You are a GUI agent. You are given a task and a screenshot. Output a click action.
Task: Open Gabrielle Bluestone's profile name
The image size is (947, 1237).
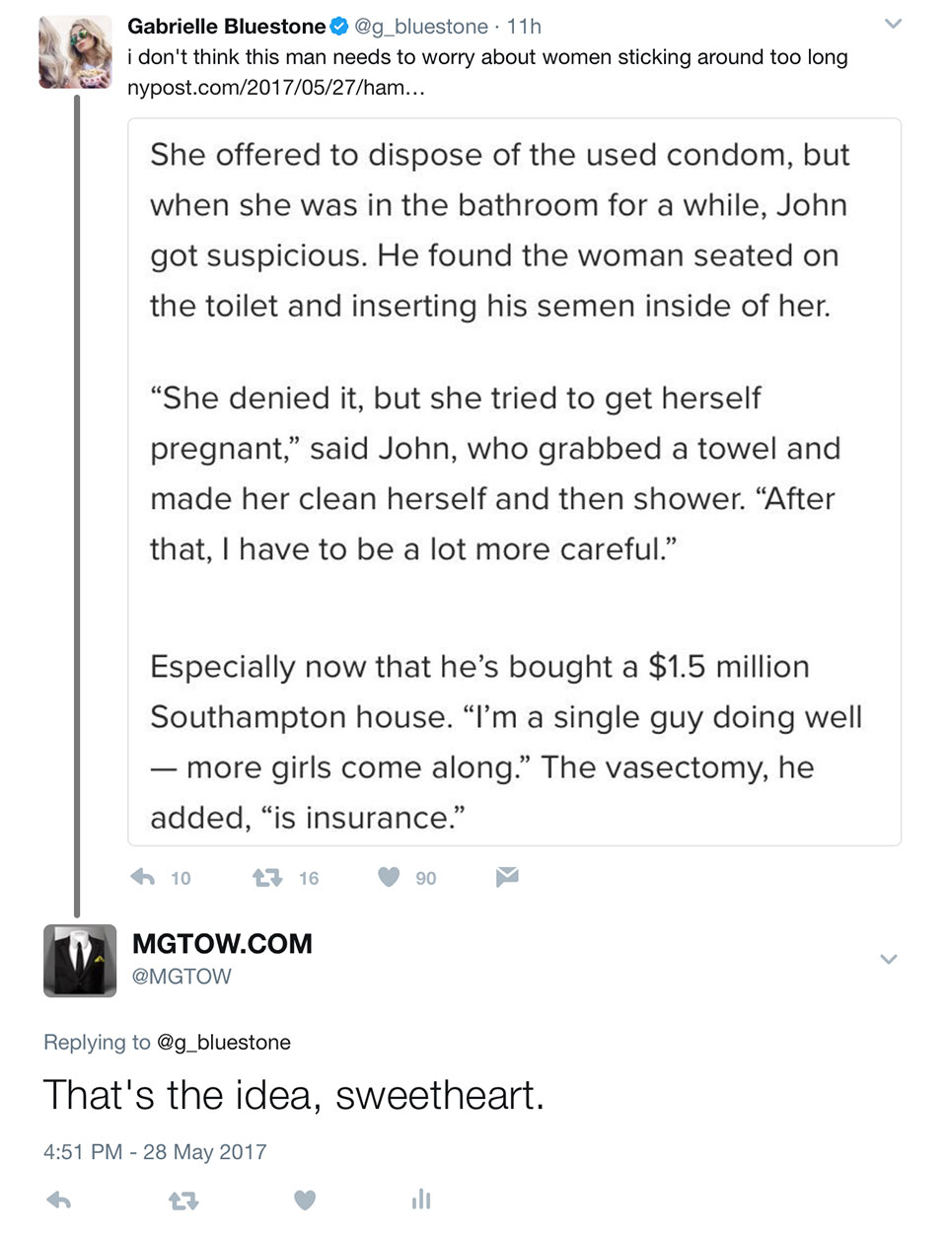pyautogui.click(x=227, y=27)
